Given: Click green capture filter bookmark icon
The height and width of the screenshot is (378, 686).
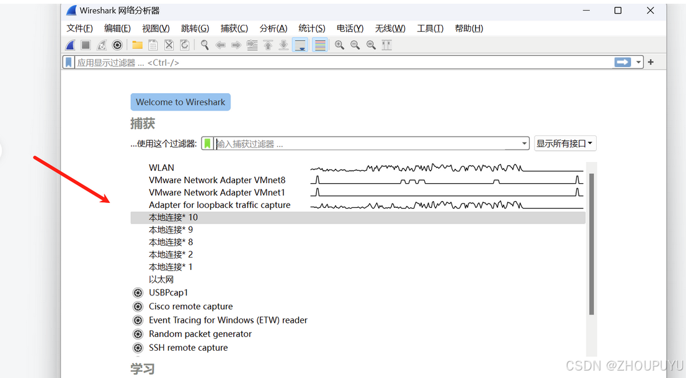Looking at the screenshot, I should point(207,143).
